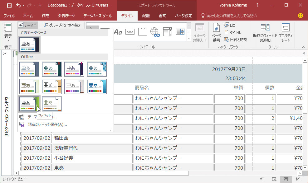The width and height of the screenshot is (308, 183).
Task: Click グループ化と並べ替え button
Action: click(x=62, y=25)
